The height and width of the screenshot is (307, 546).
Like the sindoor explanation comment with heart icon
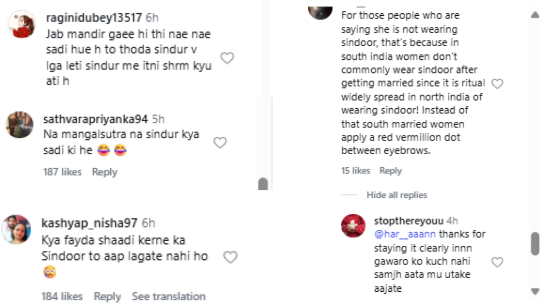[497, 84]
